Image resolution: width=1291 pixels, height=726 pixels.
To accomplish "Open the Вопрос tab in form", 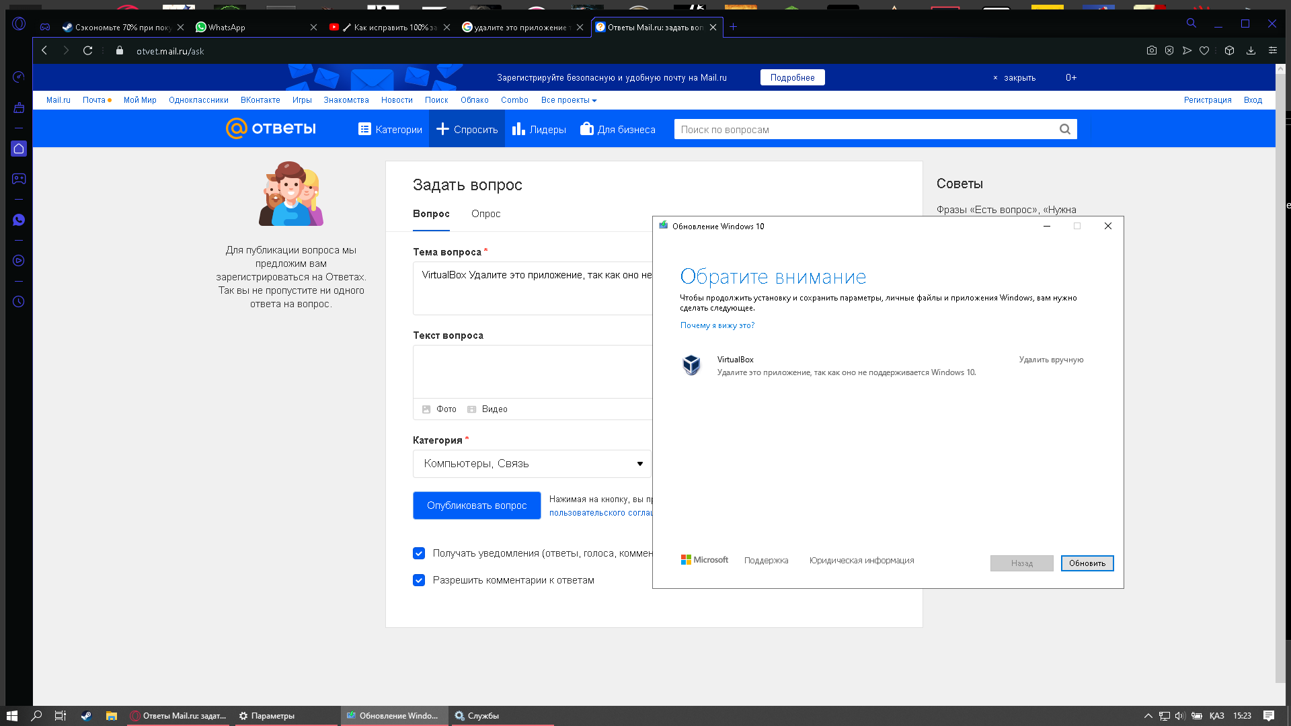I will pyautogui.click(x=431, y=214).
